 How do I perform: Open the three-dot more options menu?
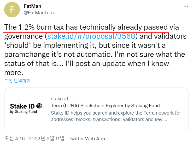click(x=186, y=6)
